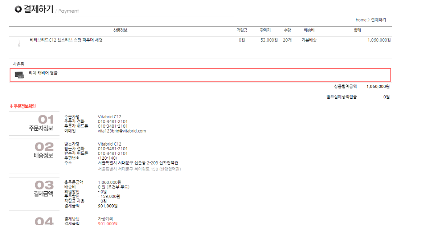438x225 pixels.
Task: Click the product thumbnail image in order row
Action: (x=18, y=44)
